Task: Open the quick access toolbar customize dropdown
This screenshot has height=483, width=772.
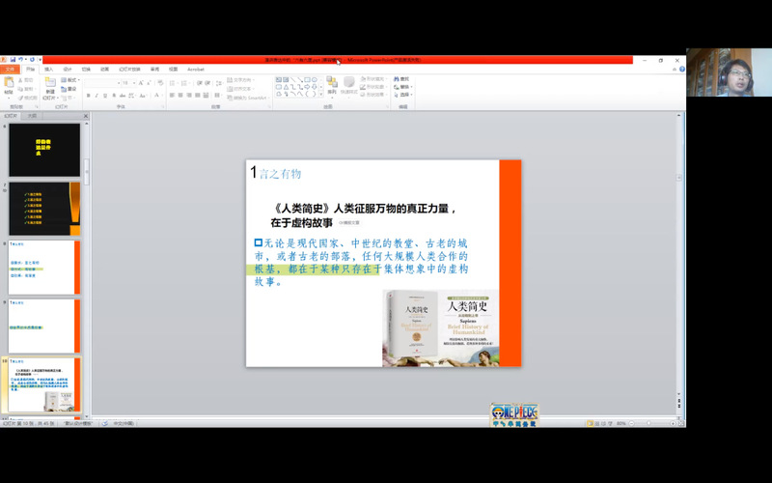Action: pos(40,60)
